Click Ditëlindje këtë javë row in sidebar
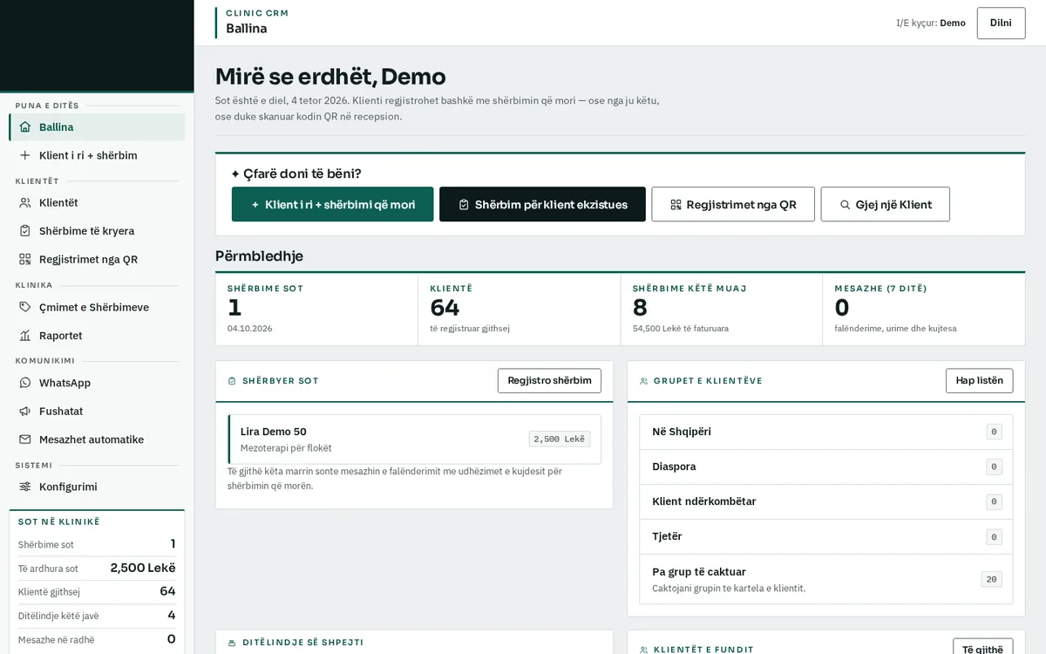The image size is (1046, 654). pos(97,616)
